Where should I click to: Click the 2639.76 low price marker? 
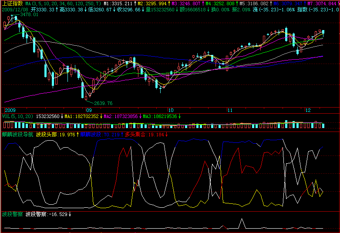point(104,103)
